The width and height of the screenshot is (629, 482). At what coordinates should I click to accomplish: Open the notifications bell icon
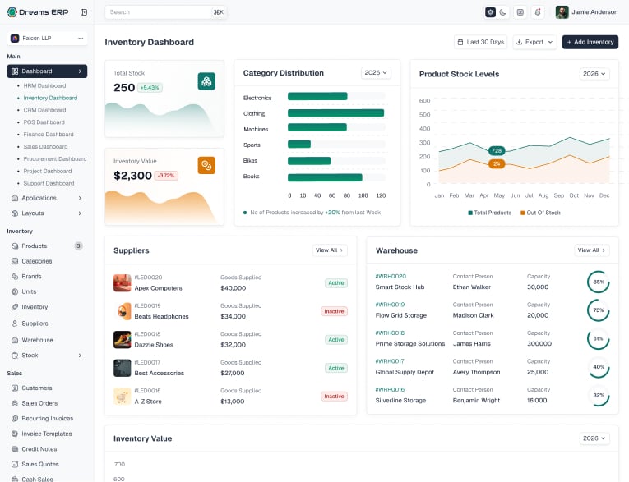pyautogui.click(x=538, y=12)
